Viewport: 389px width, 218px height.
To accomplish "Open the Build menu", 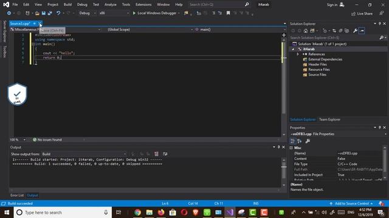I will point(67,4).
